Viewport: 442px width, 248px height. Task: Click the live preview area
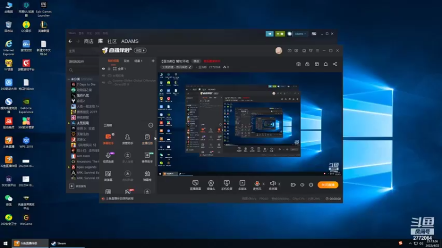coord(250,124)
